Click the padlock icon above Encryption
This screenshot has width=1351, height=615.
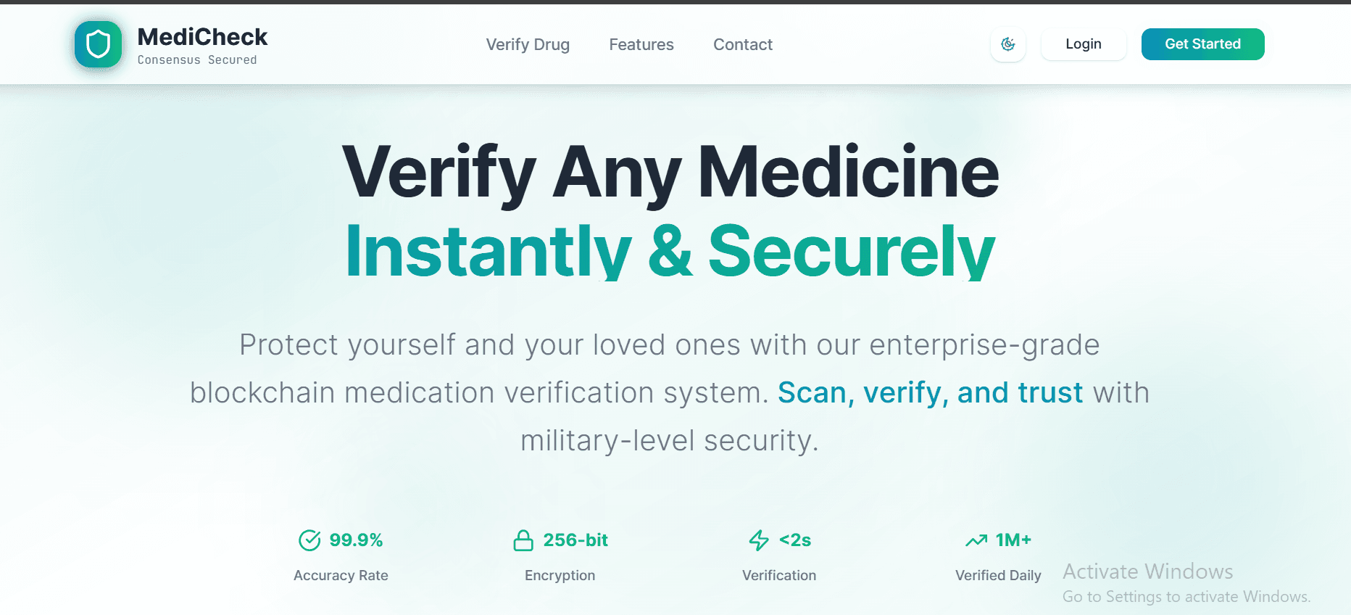[x=523, y=540]
